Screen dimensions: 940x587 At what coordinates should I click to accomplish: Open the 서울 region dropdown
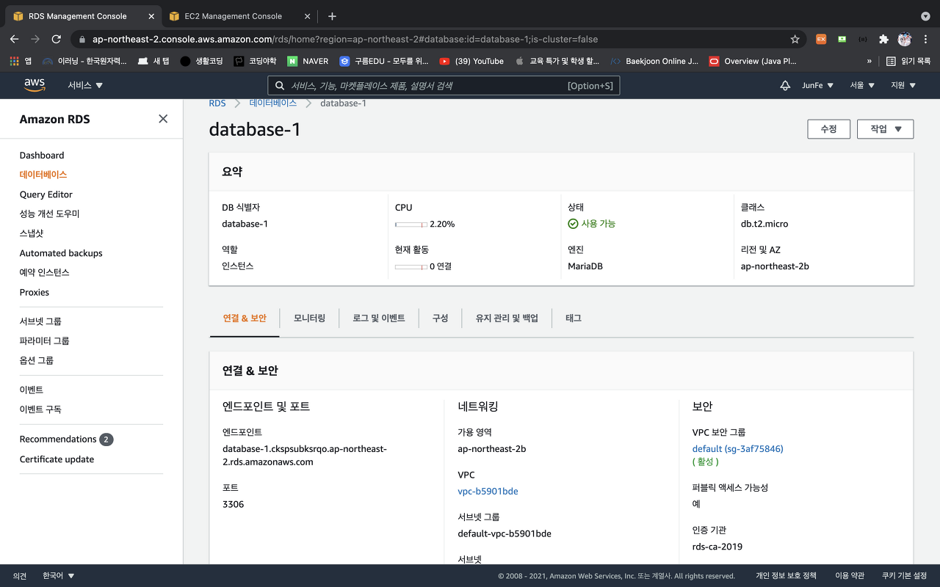[x=862, y=86]
